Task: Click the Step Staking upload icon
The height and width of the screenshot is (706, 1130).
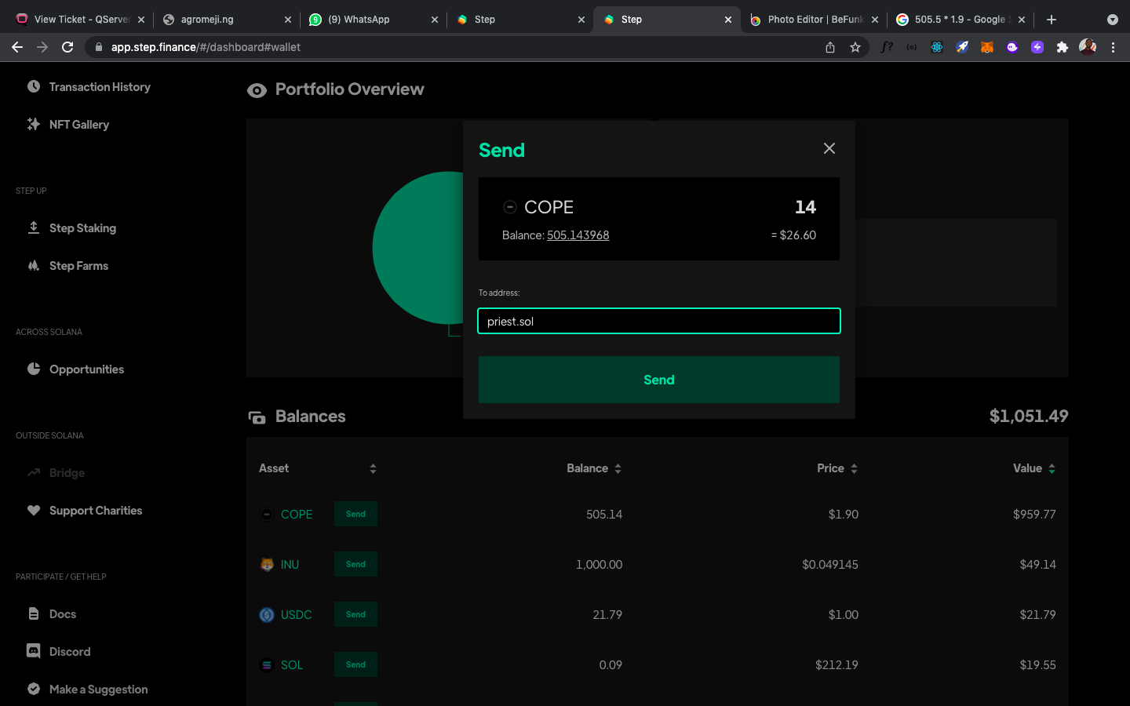Action: (34, 227)
